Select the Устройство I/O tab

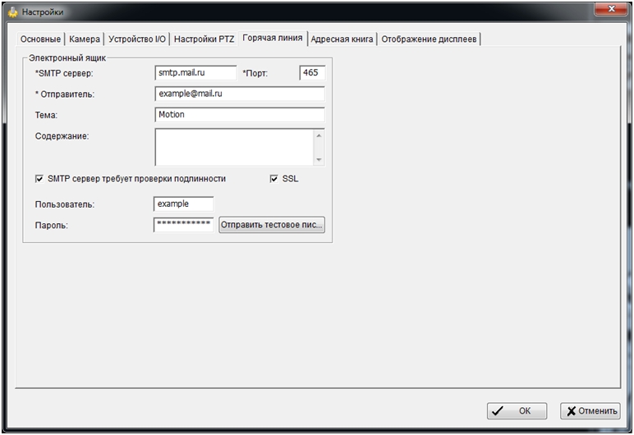tap(137, 39)
